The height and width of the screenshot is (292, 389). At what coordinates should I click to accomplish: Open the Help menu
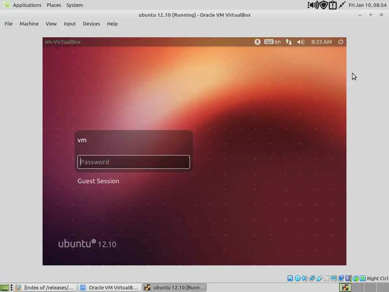pos(112,24)
